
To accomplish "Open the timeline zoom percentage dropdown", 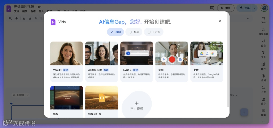I will [x=234, y=95].
